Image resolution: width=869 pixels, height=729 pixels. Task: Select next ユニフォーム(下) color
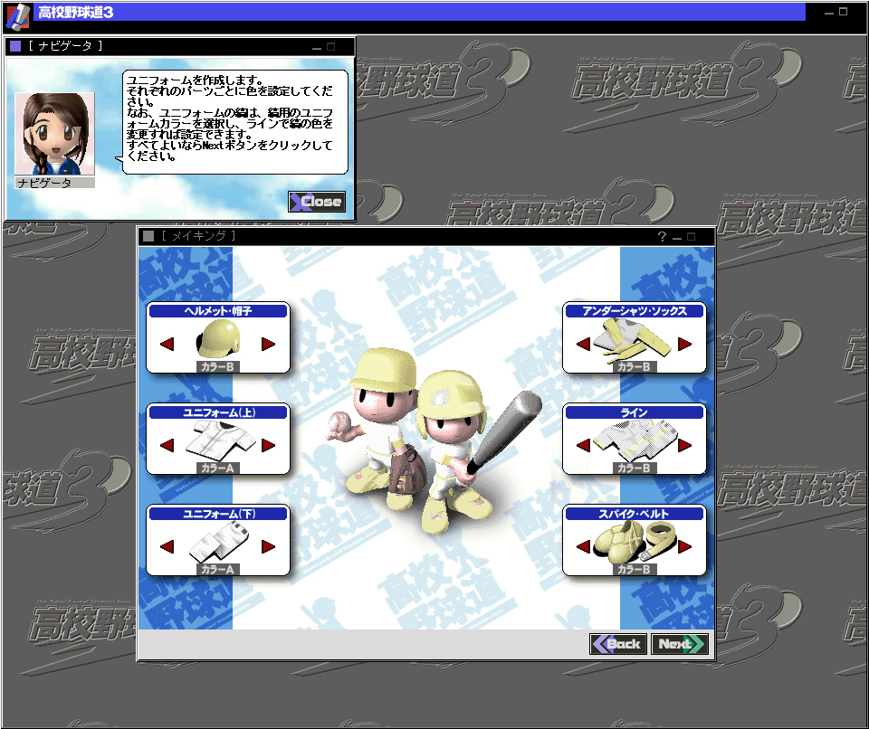(x=269, y=546)
